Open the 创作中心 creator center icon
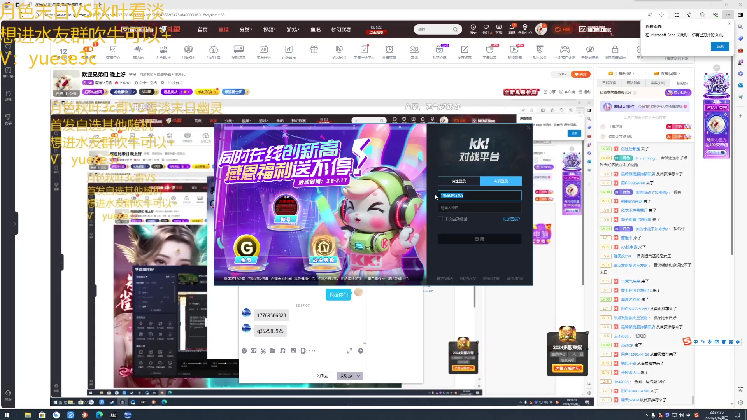 pos(525,29)
